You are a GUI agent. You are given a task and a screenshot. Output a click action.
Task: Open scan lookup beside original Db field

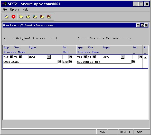point(70,57)
